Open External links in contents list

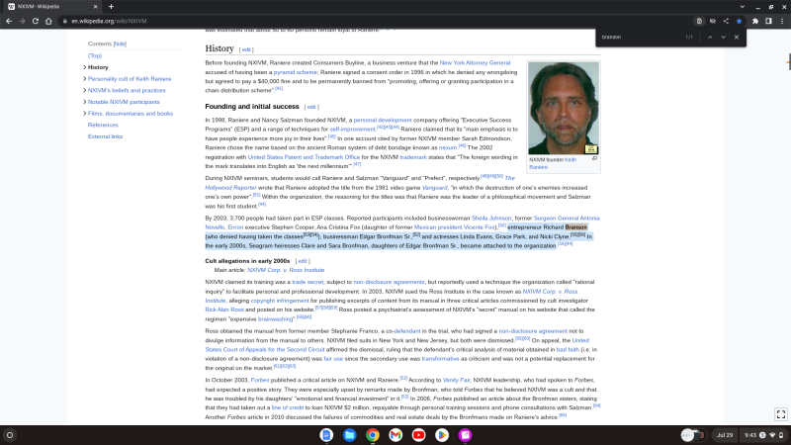coord(105,136)
